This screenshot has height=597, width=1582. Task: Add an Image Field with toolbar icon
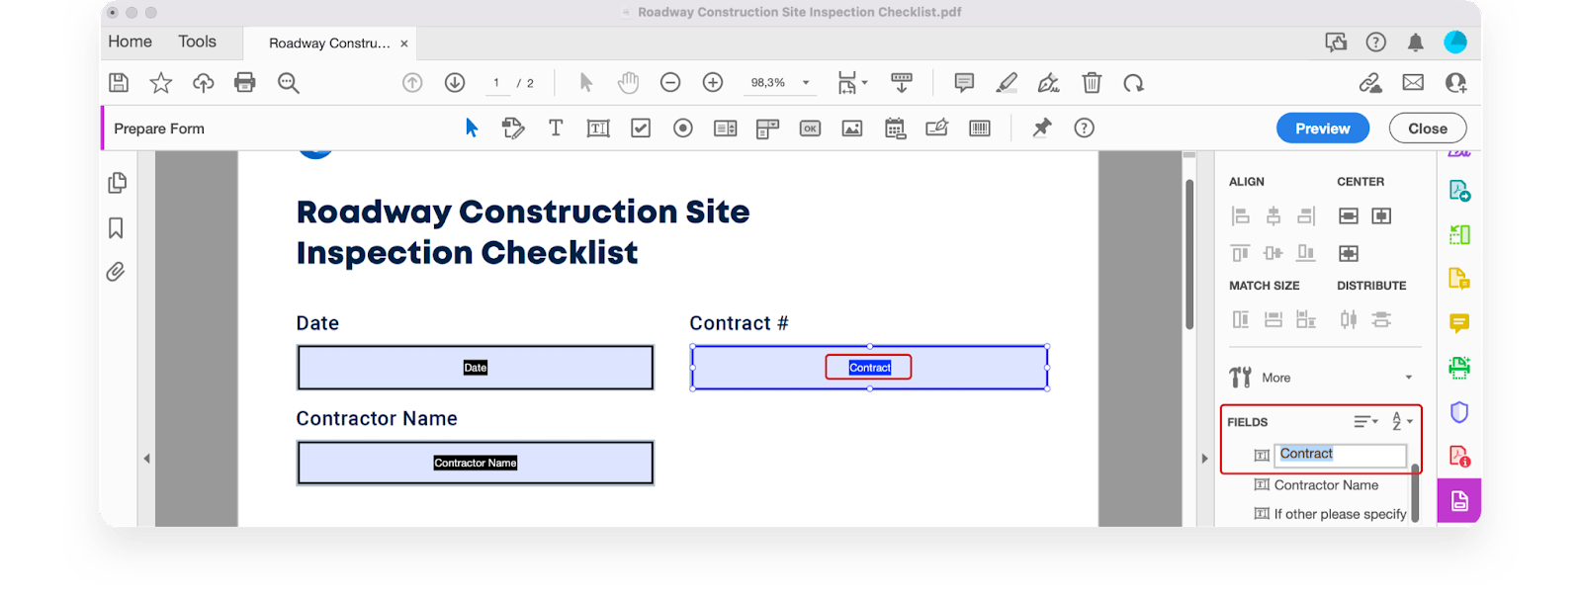[852, 128]
